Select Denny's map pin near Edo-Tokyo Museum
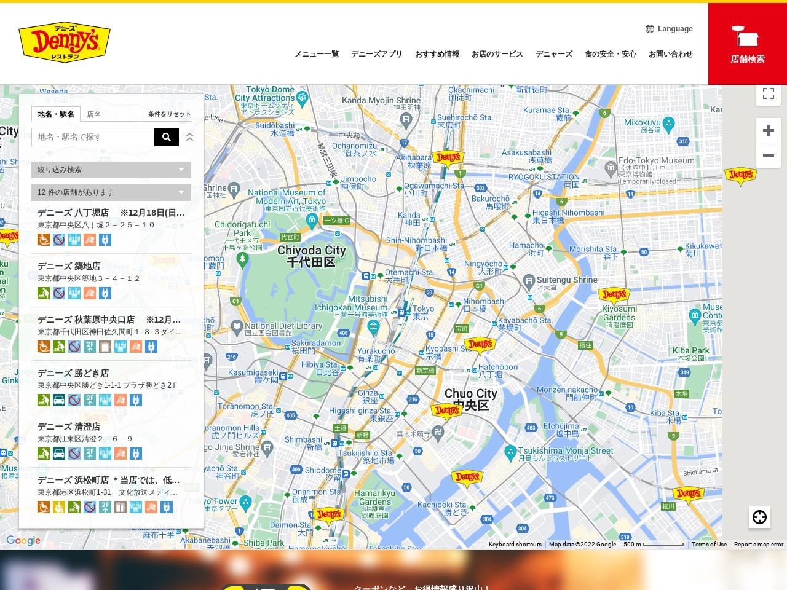 point(741,176)
